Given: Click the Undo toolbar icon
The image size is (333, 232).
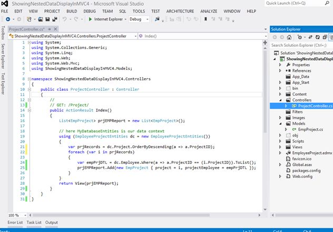Looking at the screenshot, I should pos(64,19).
